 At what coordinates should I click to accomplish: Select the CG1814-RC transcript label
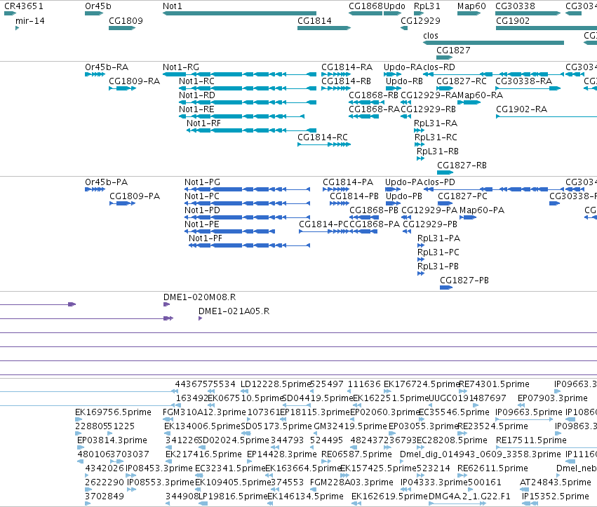[x=323, y=137]
